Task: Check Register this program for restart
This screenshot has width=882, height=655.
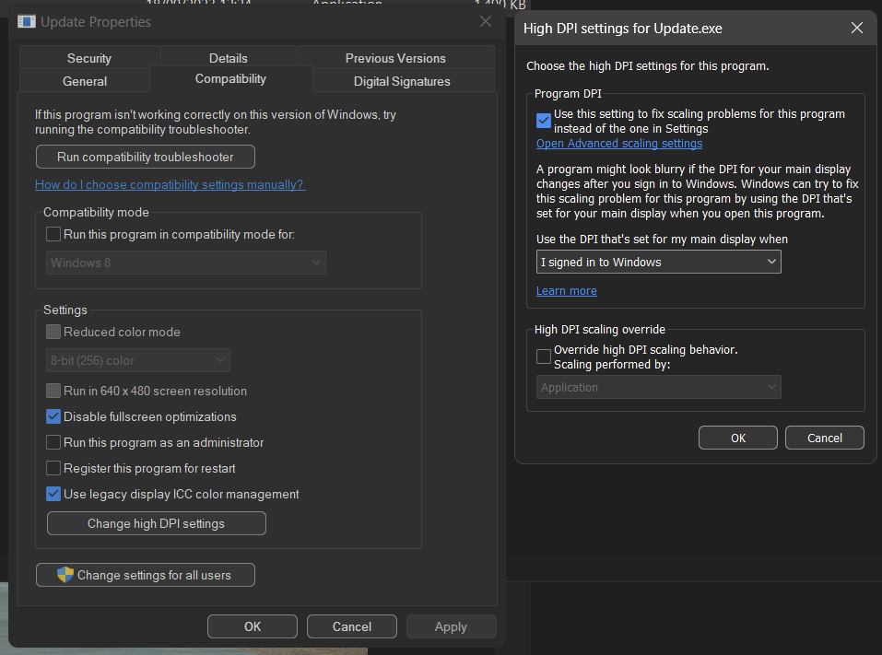Action: (53, 468)
